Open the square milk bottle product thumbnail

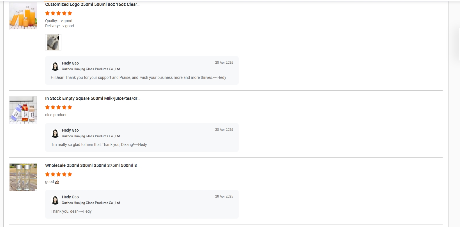point(23,110)
